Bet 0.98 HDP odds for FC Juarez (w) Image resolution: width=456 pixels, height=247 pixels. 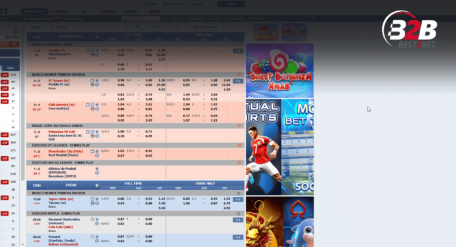[x=121, y=80]
